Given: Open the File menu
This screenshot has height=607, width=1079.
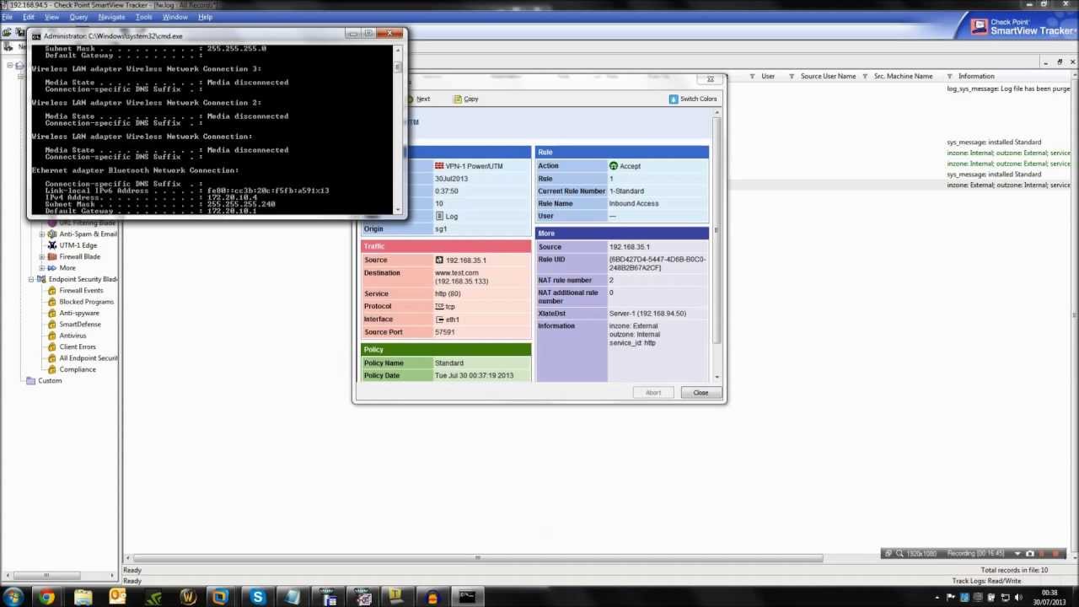Looking at the screenshot, I should (x=7, y=17).
